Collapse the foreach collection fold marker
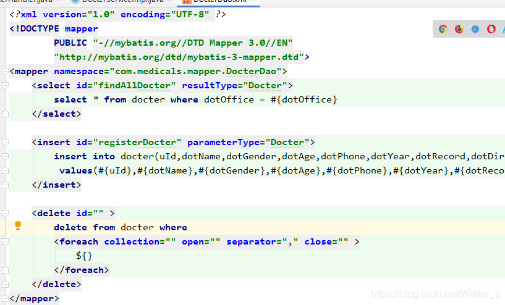 coord(5,241)
